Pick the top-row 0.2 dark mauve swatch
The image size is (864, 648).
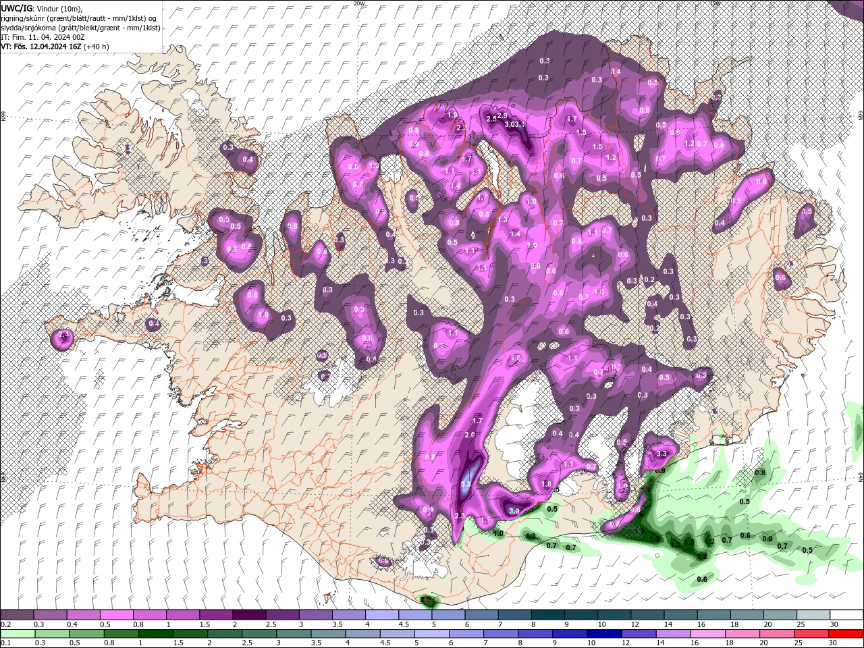tap(17, 615)
